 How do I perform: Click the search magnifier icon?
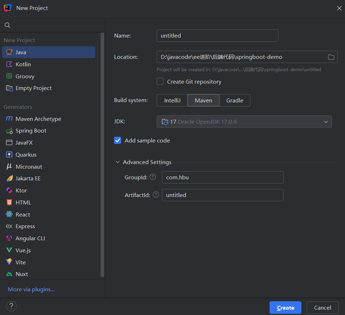click(7, 25)
